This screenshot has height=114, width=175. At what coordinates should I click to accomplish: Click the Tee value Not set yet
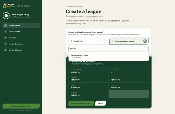click(115, 80)
